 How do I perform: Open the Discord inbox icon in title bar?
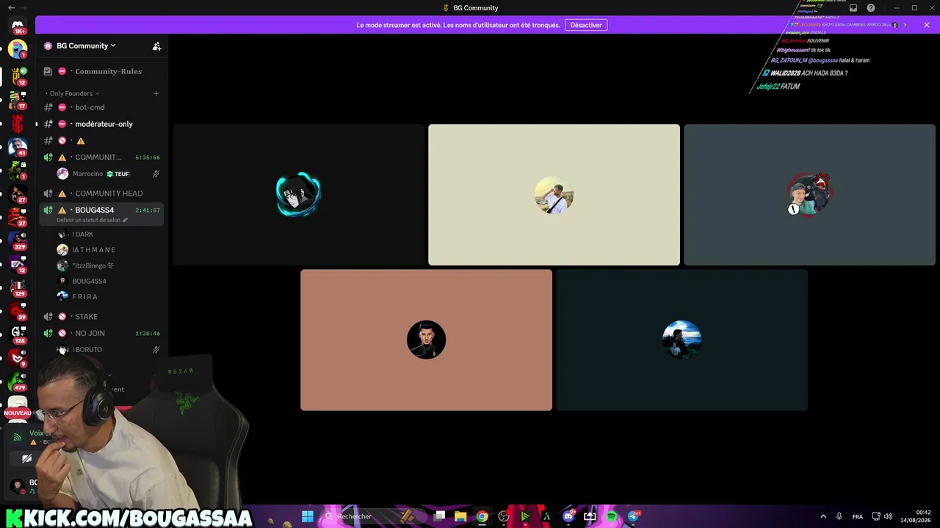point(853,8)
